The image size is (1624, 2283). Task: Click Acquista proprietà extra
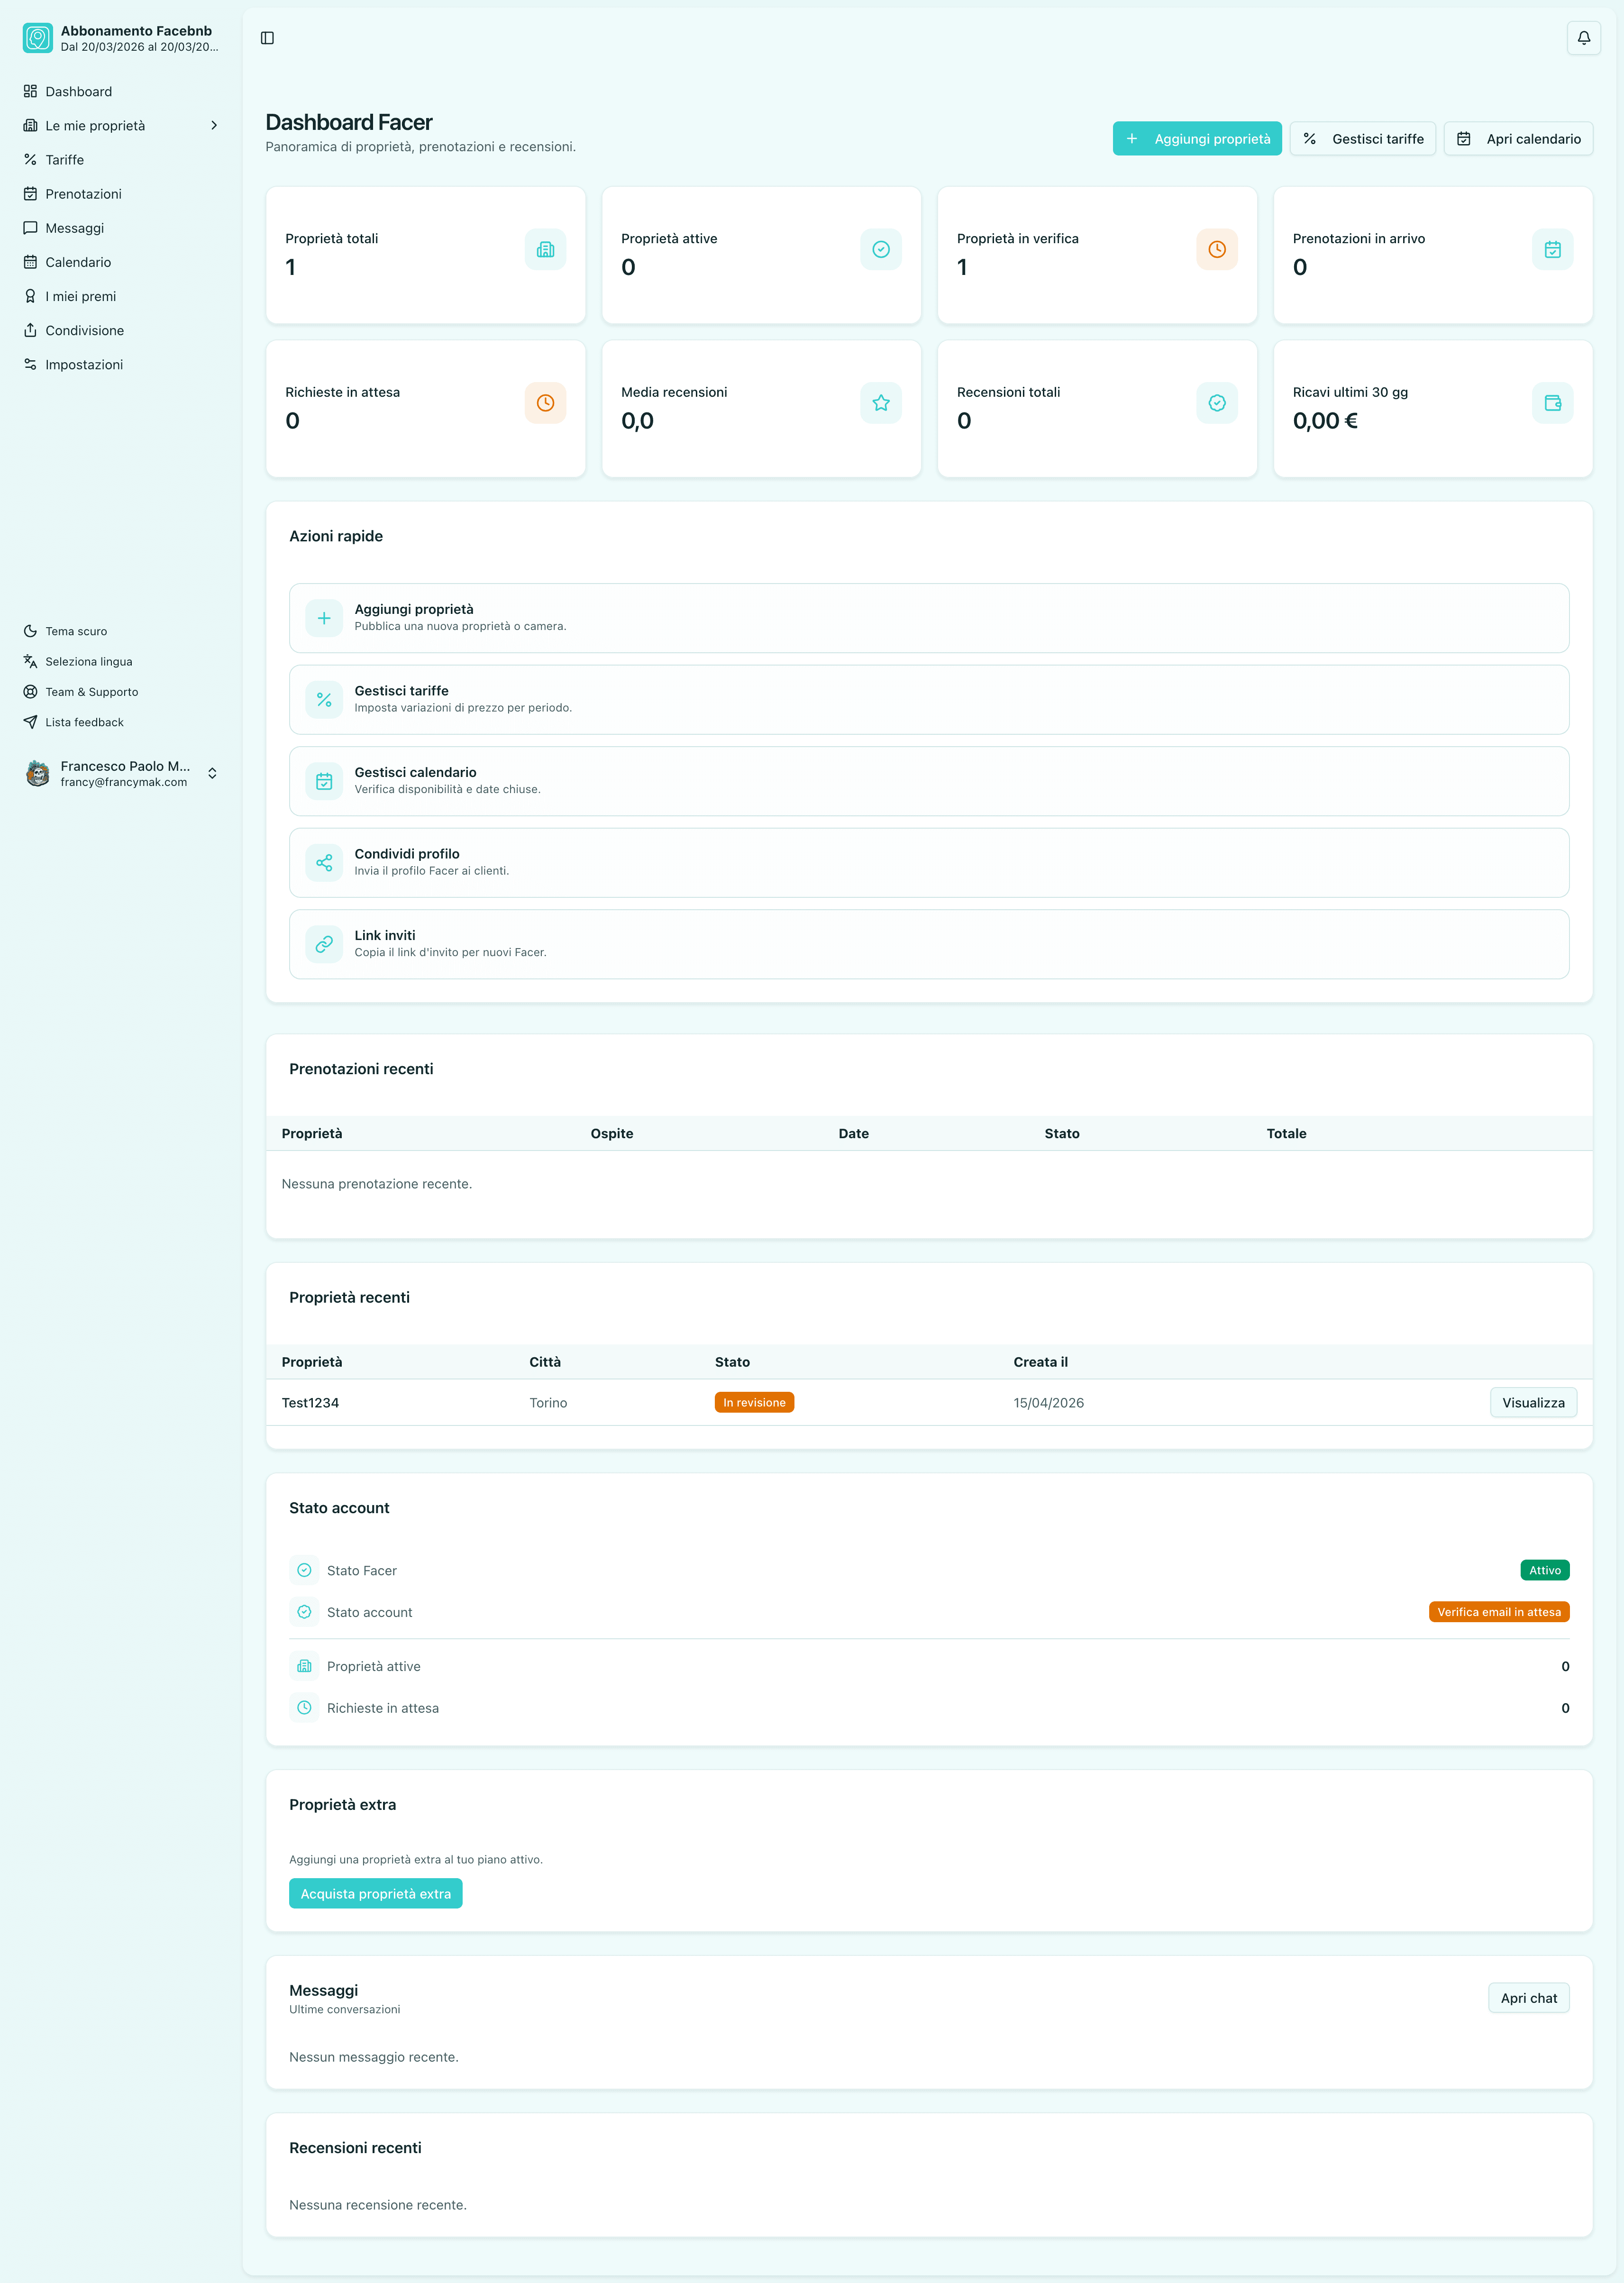(375, 1894)
